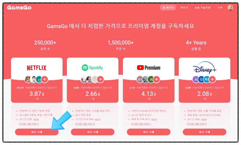Open the 구독 menu item

coord(220,8)
